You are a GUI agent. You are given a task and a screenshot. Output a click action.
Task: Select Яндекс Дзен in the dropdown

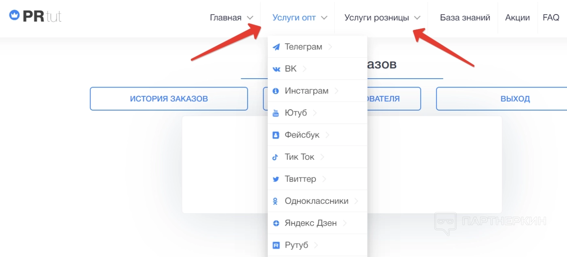(317, 223)
